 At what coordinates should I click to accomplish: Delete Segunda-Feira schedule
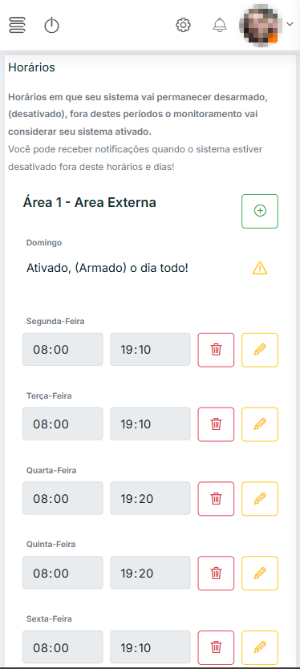click(216, 350)
